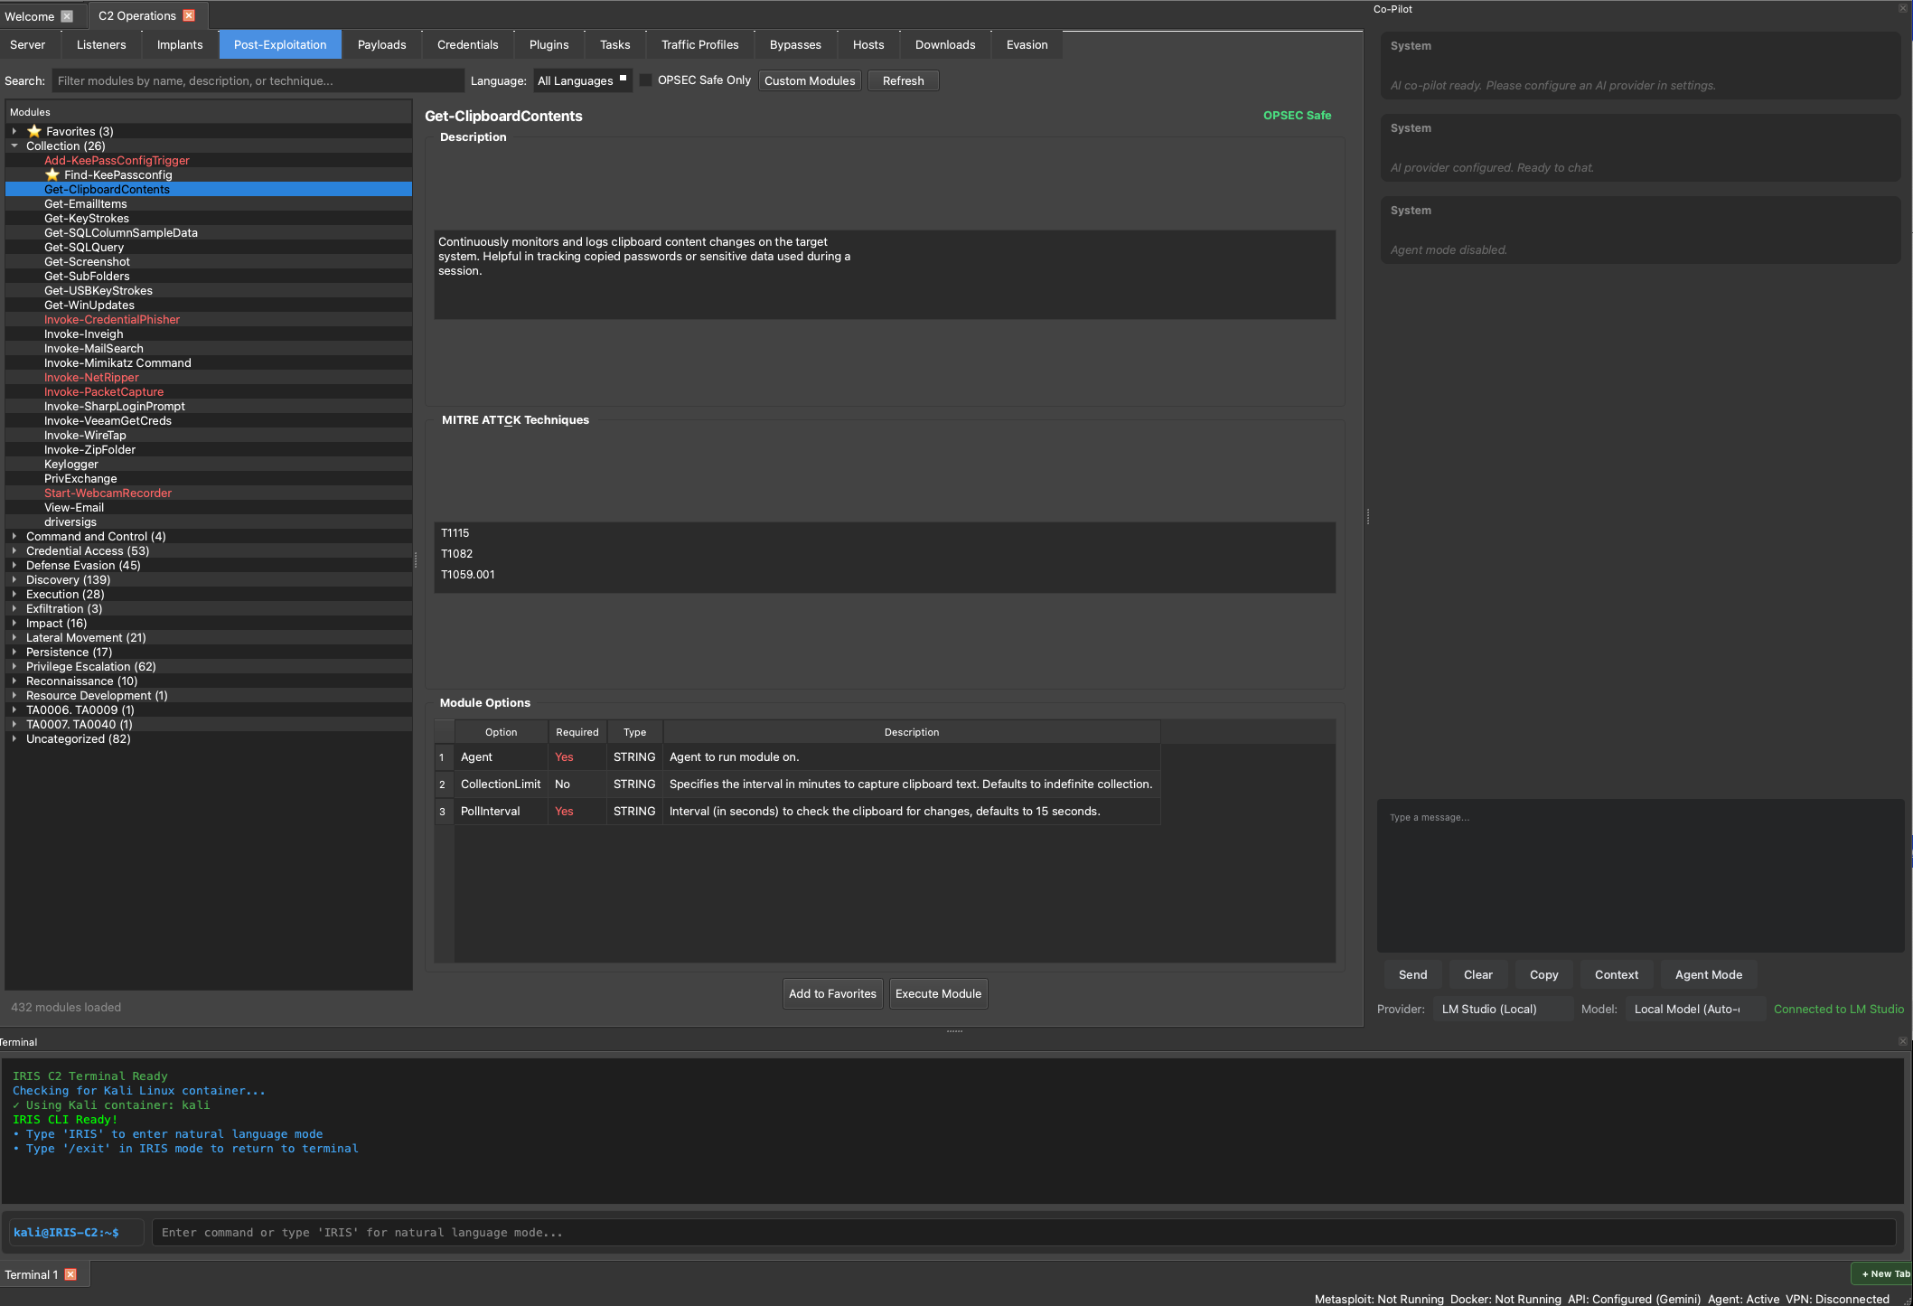Expand Uncategorized (82) category
Image resolution: width=1913 pixels, height=1306 pixels.
[x=14, y=738]
